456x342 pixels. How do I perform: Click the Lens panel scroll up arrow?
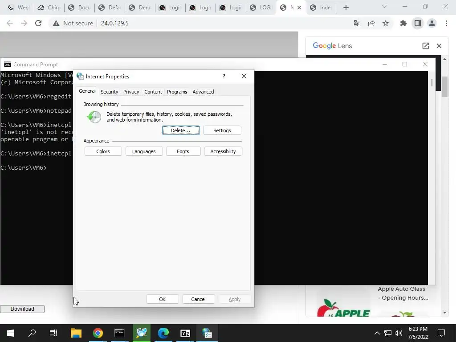pos(444,59)
